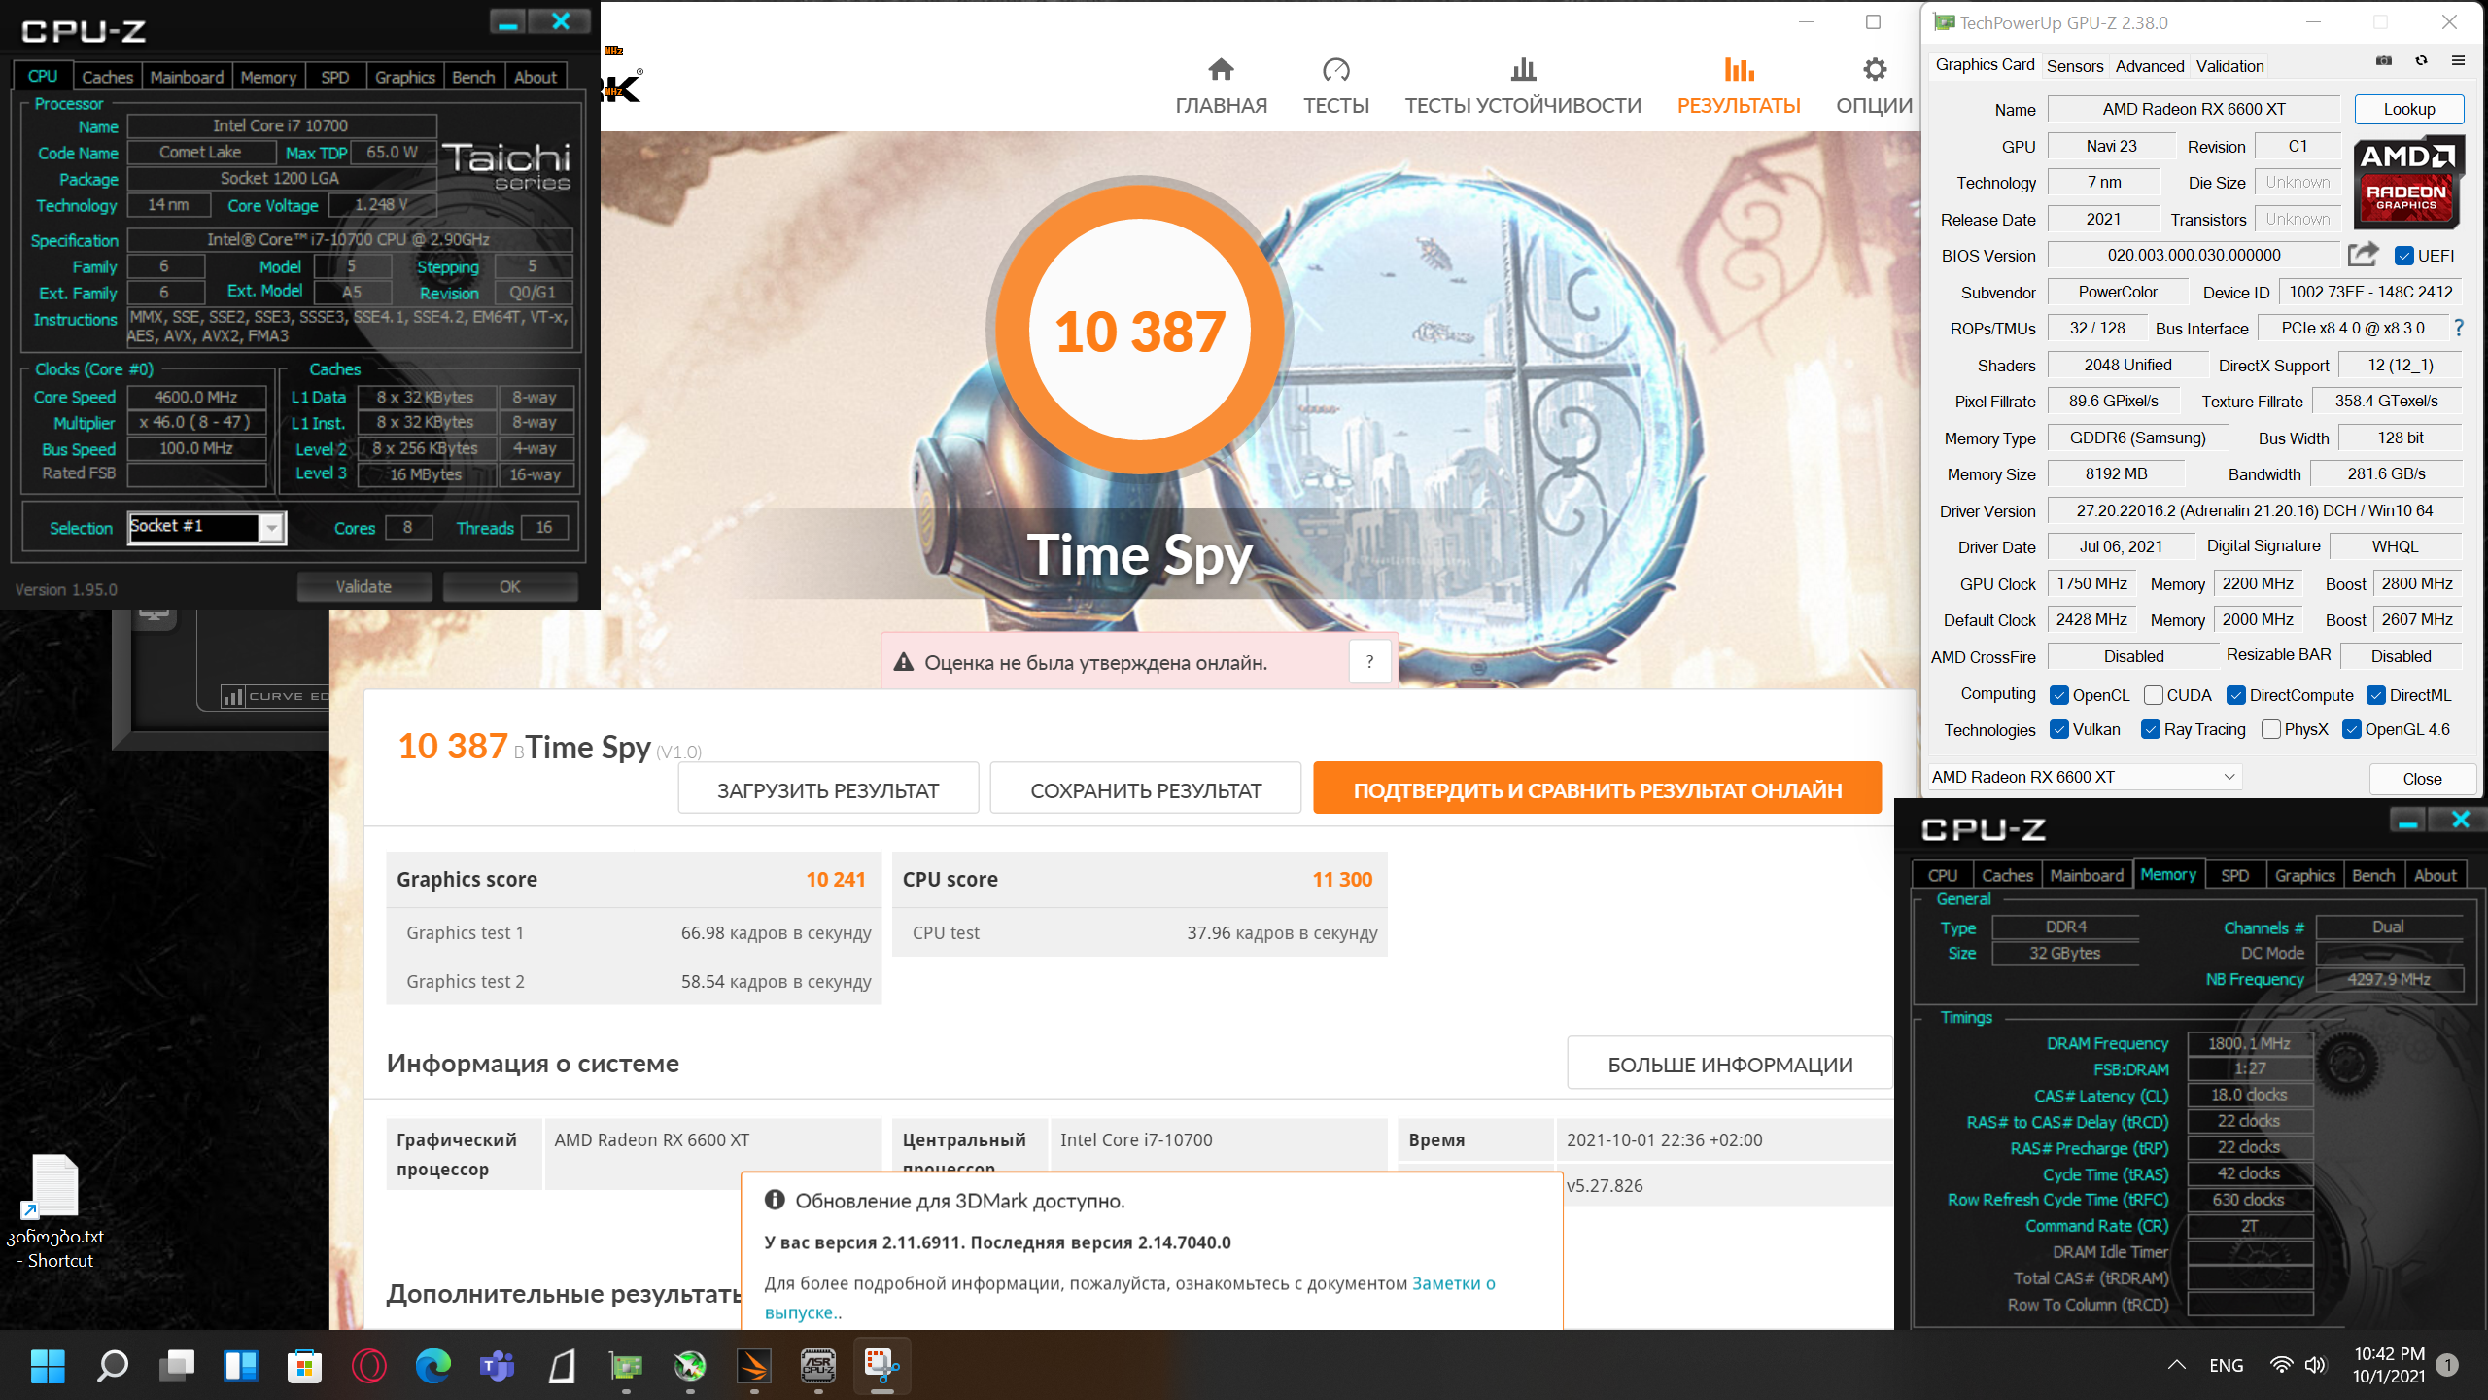Screen dimensions: 2488x1400
Task: Switch to the GPU-Z Sensors tab
Action: point(2074,66)
